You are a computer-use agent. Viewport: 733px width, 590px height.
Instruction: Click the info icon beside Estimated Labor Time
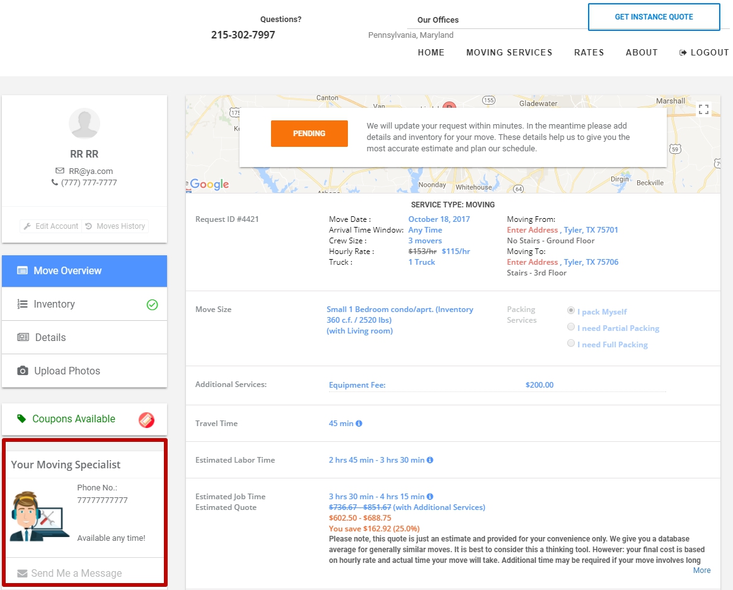tap(430, 460)
